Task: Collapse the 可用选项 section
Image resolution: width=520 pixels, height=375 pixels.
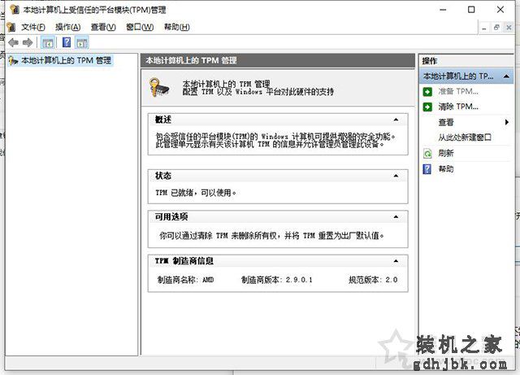Action: point(396,217)
